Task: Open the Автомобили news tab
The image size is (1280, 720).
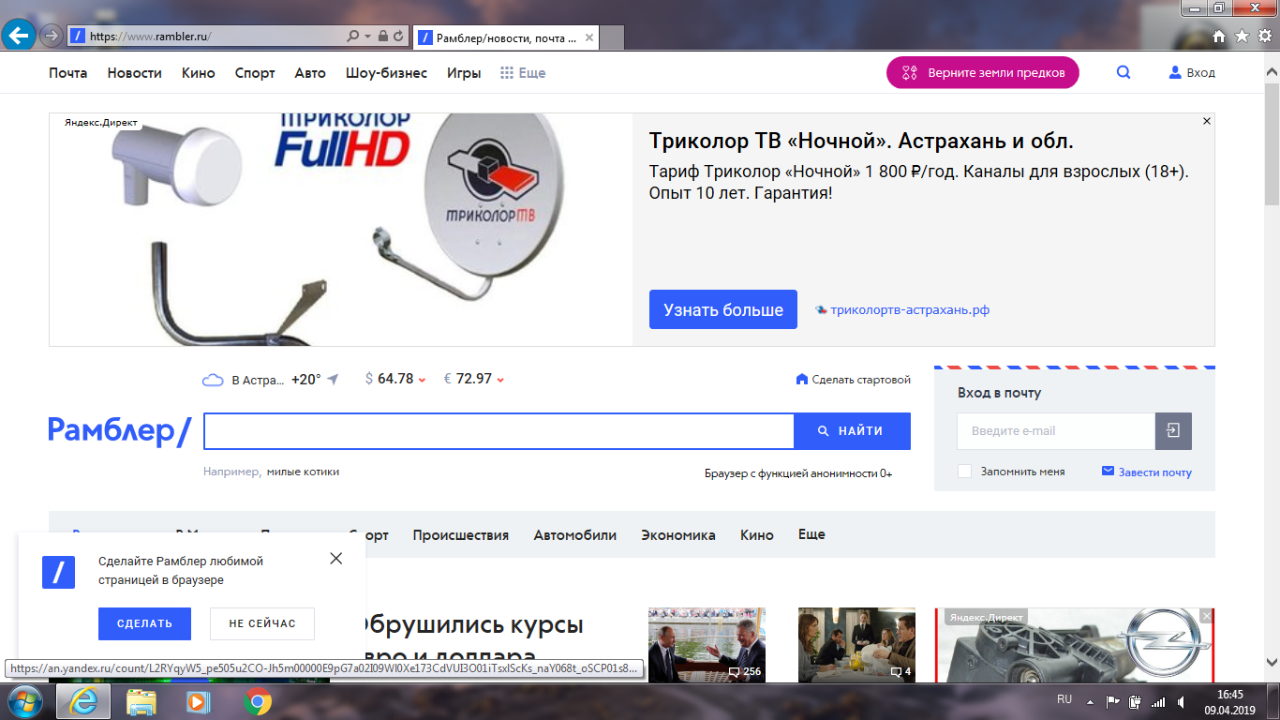Action: (575, 535)
